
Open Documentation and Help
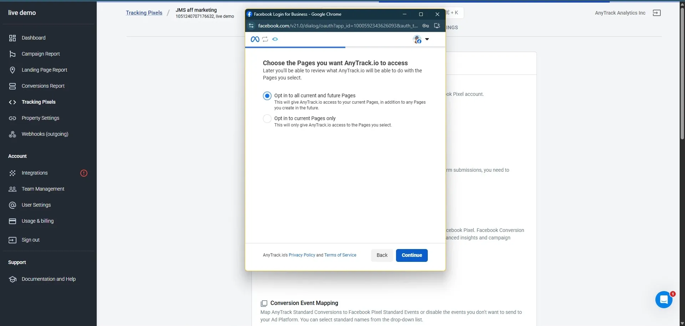[x=49, y=279]
